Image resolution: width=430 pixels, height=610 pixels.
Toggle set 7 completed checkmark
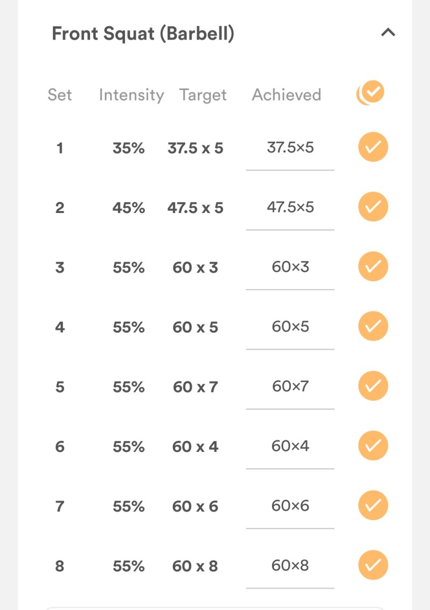tap(373, 506)
